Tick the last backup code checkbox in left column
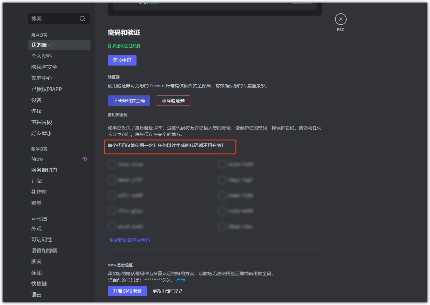 [x=112, y=226]
